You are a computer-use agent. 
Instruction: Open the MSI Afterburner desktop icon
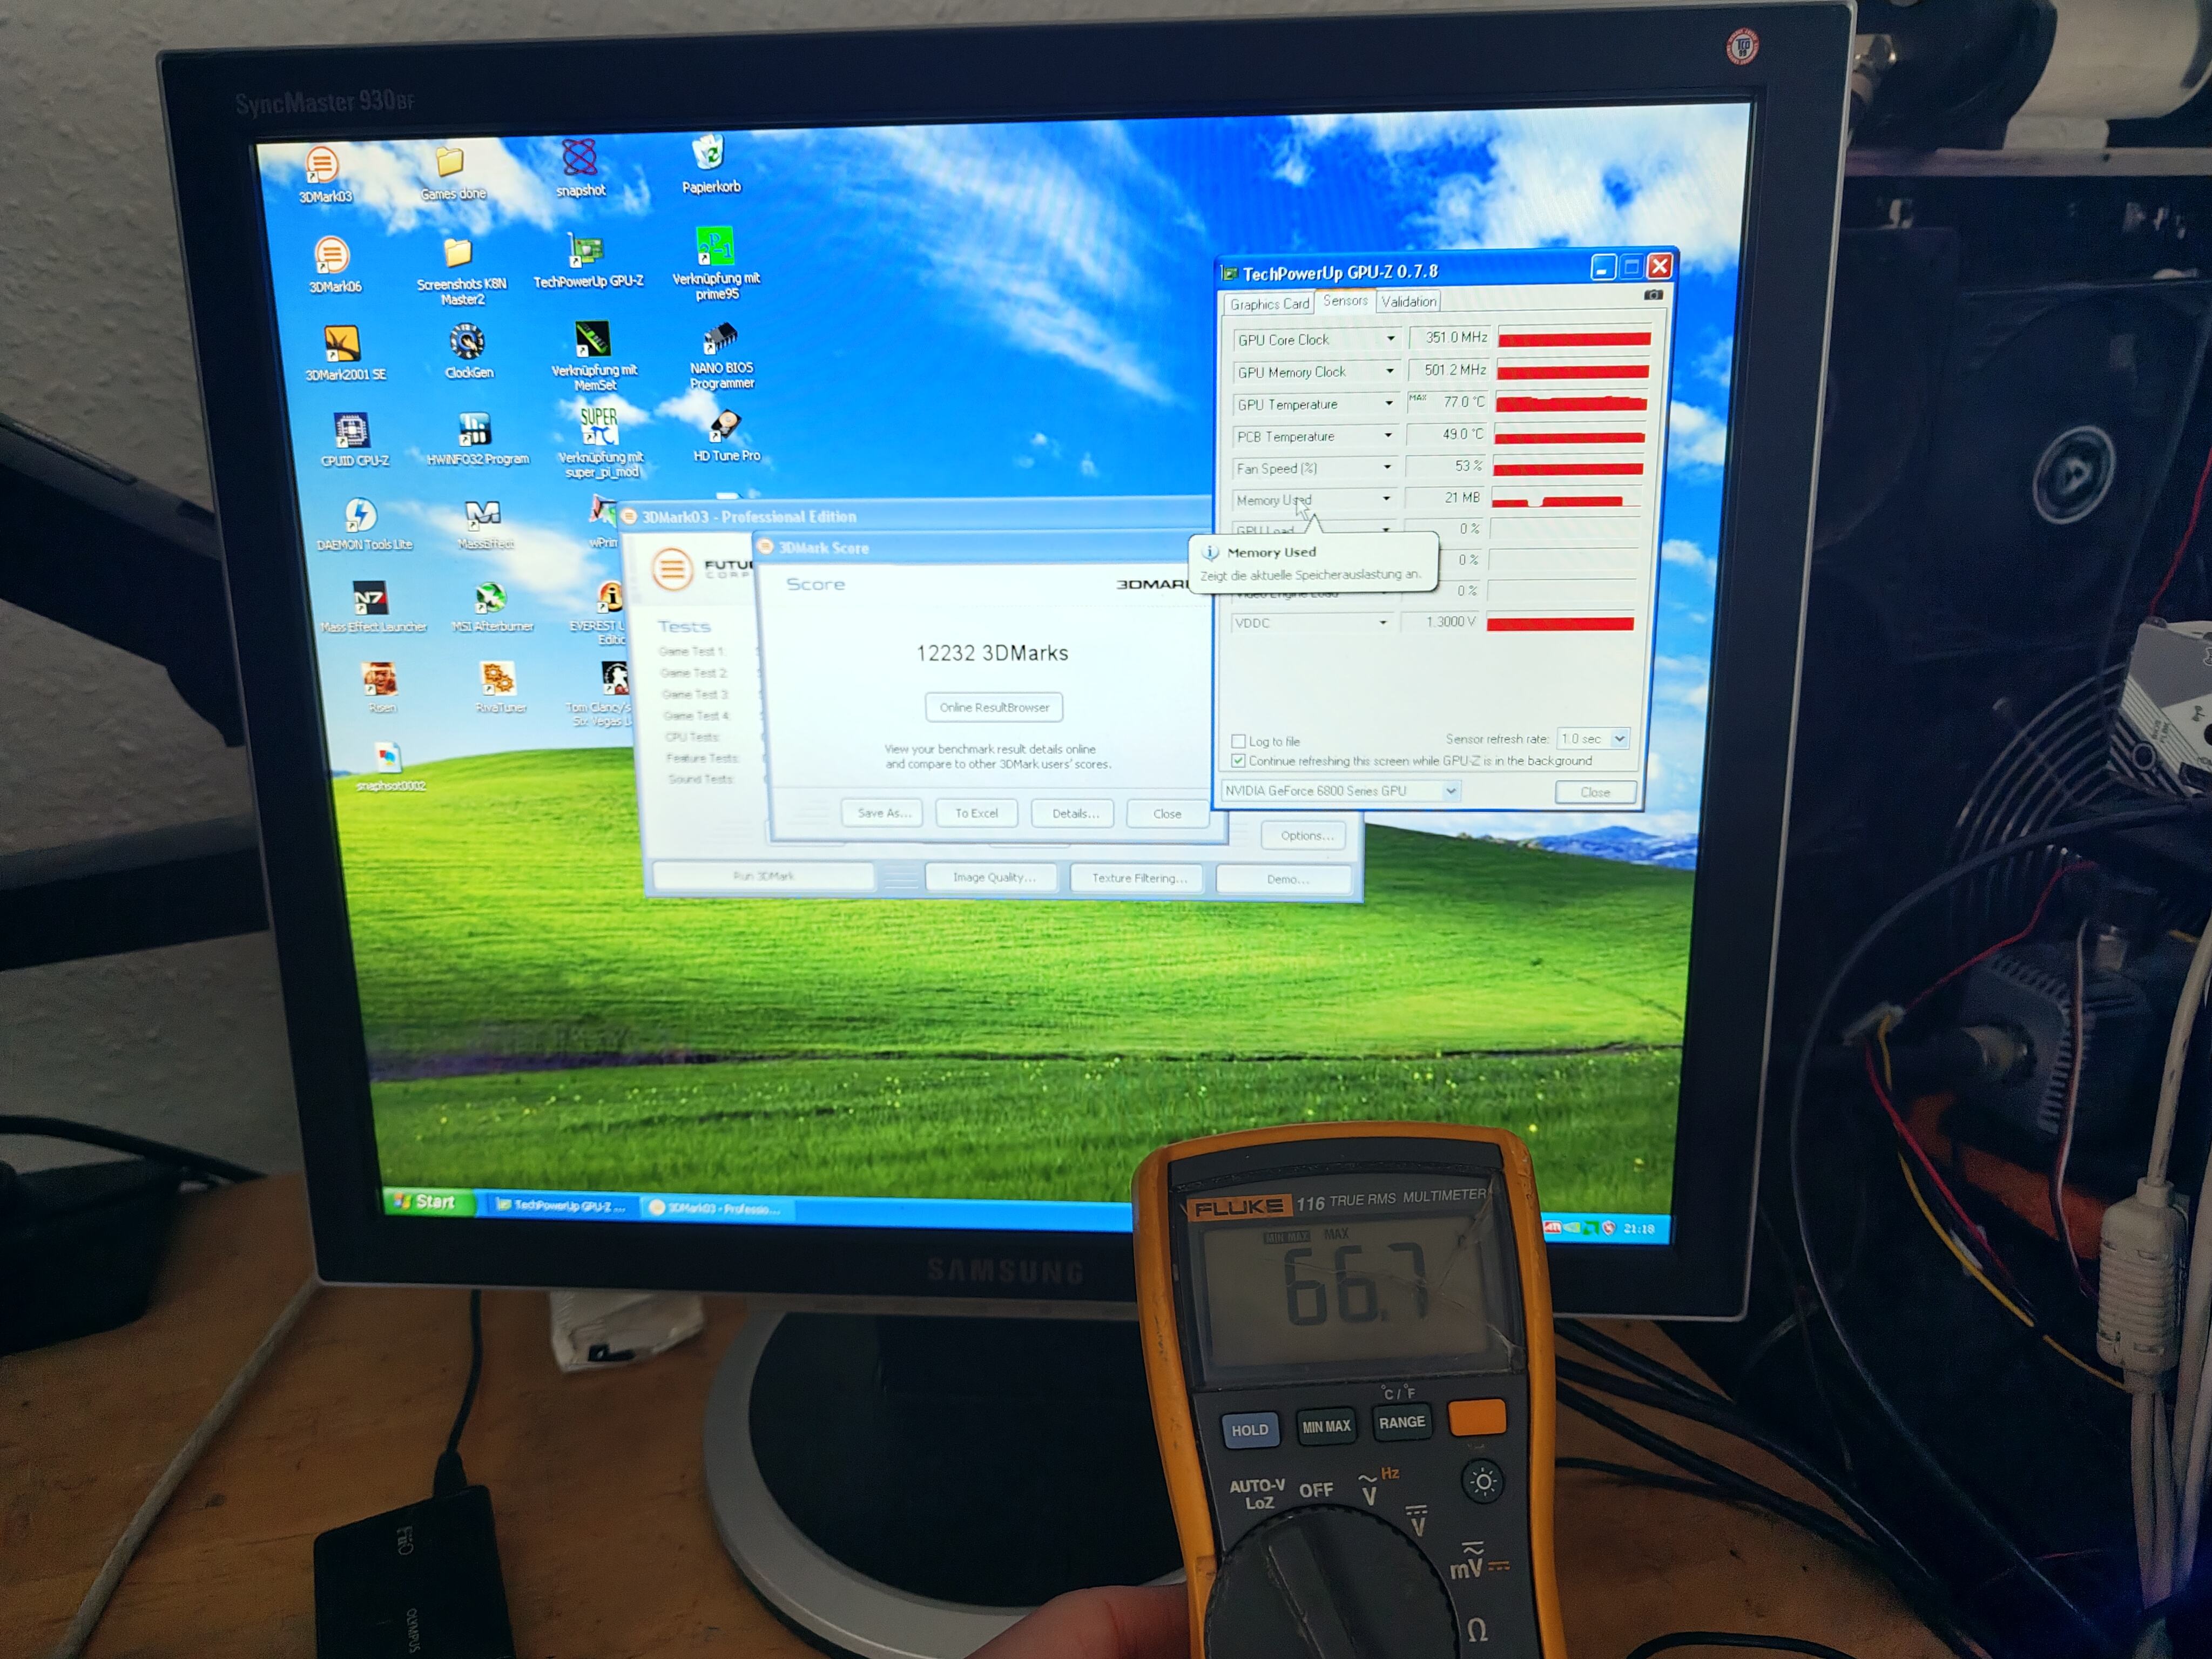pos(490,599)
